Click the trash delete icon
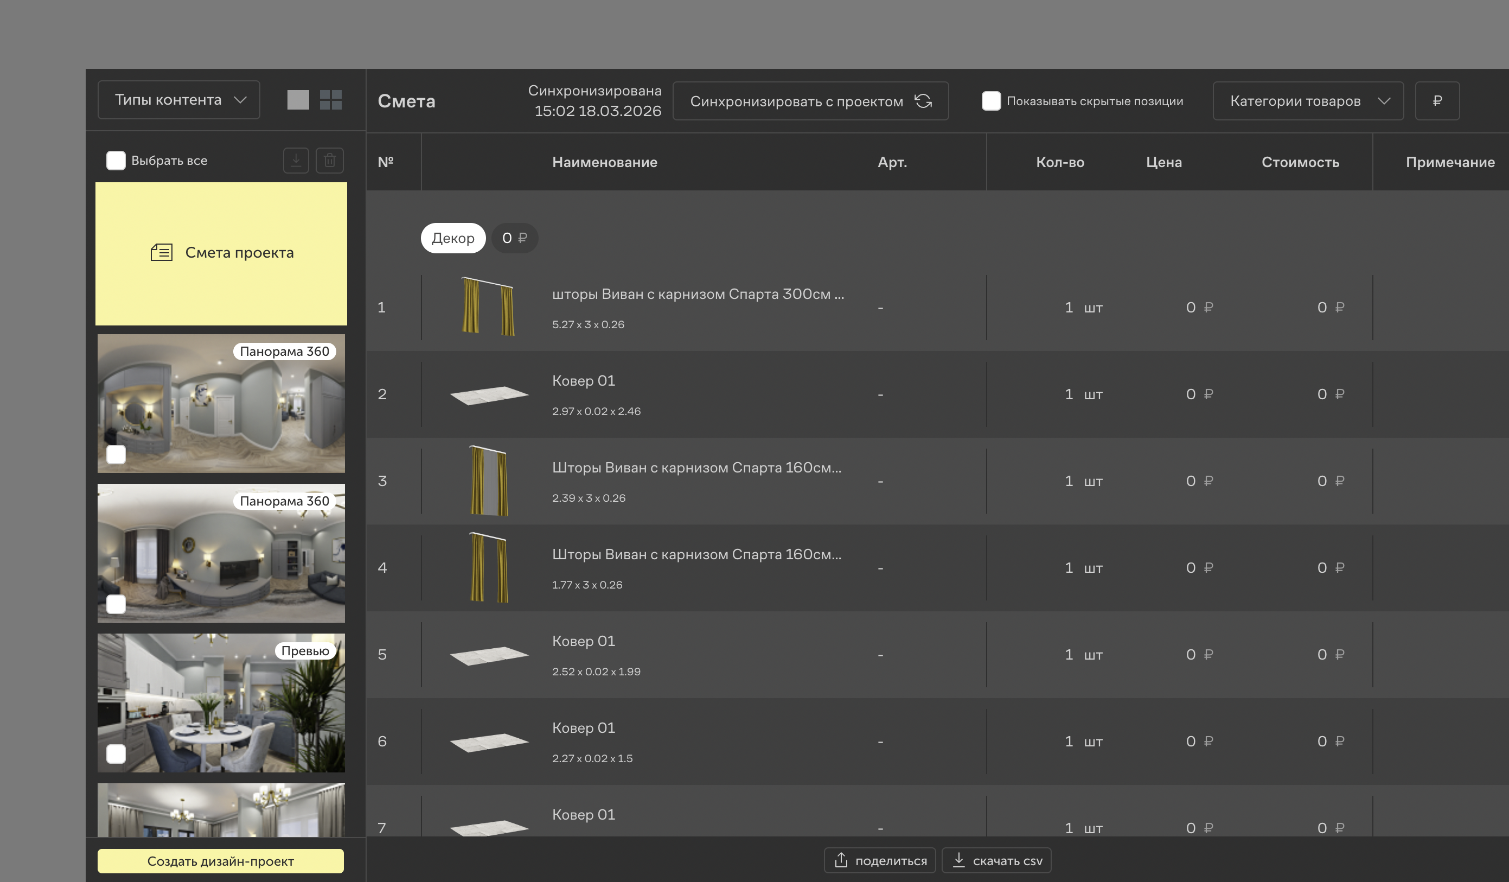 [329, 161]
